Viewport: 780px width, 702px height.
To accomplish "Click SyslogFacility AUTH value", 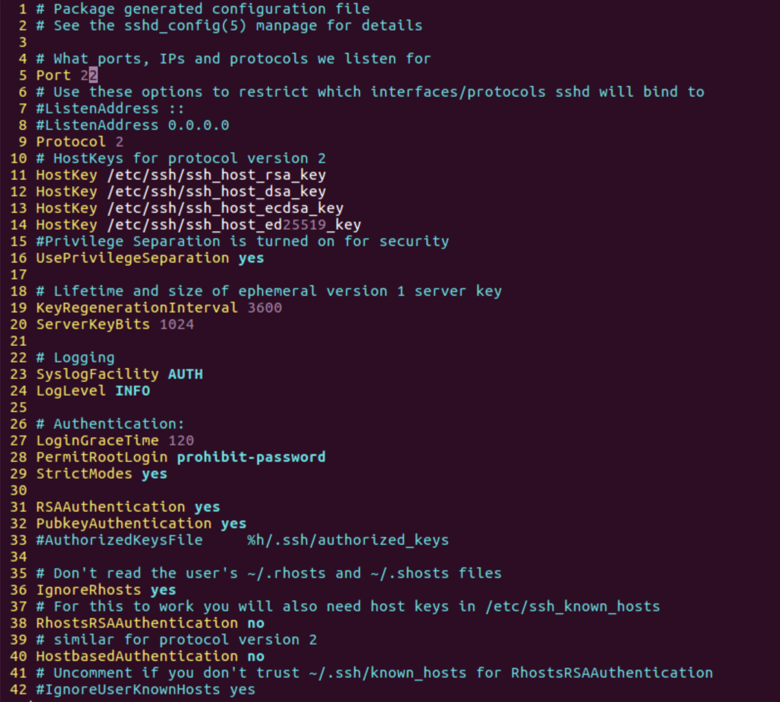I will pos(186,374).
